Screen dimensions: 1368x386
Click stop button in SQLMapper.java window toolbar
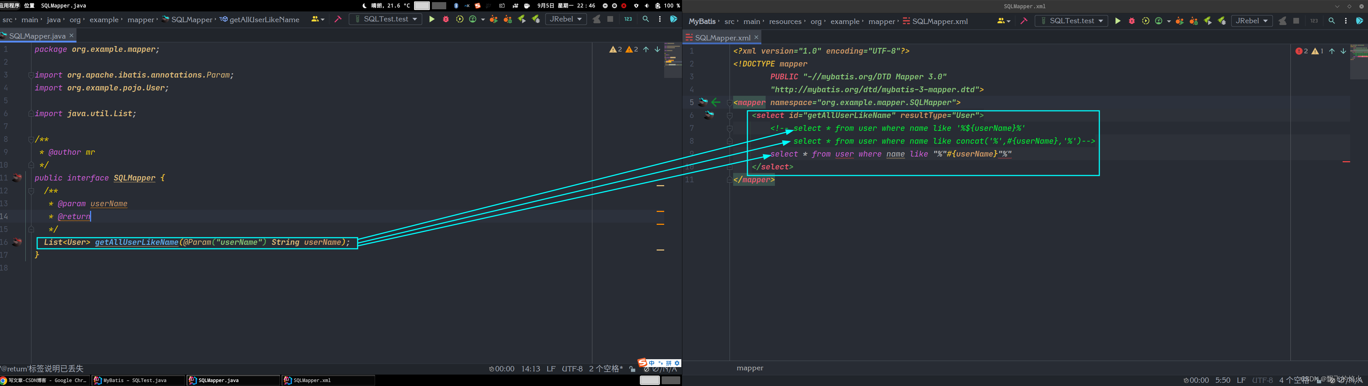pyautogui.click(x=610, y=19)
